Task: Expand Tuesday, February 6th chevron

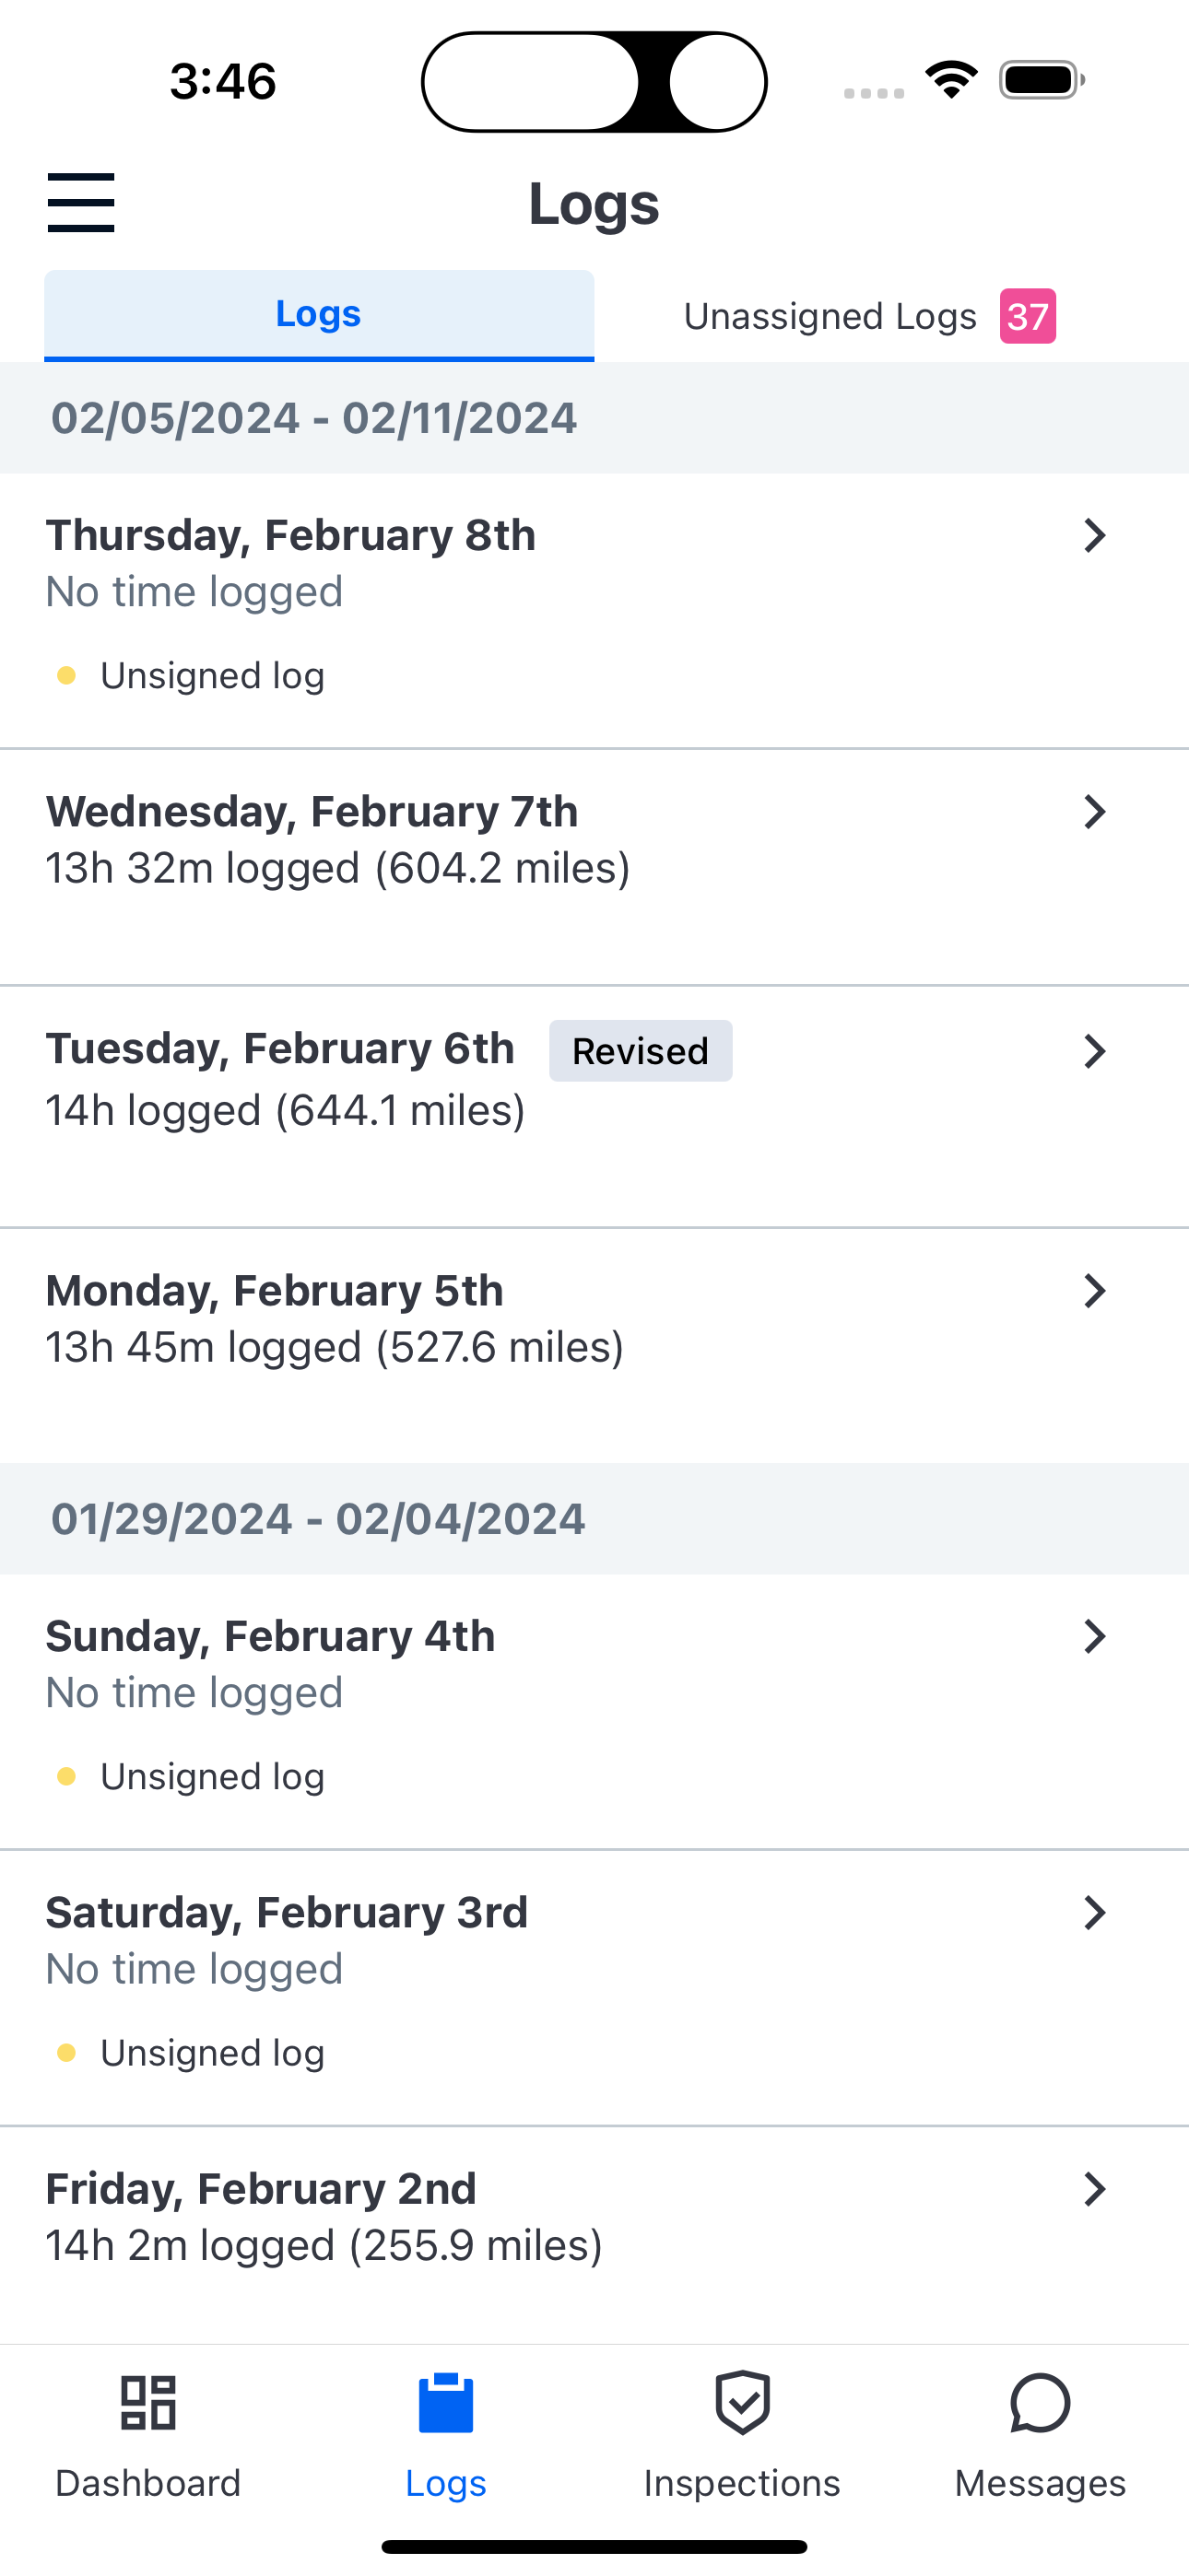Action: click(1095, 1051)
